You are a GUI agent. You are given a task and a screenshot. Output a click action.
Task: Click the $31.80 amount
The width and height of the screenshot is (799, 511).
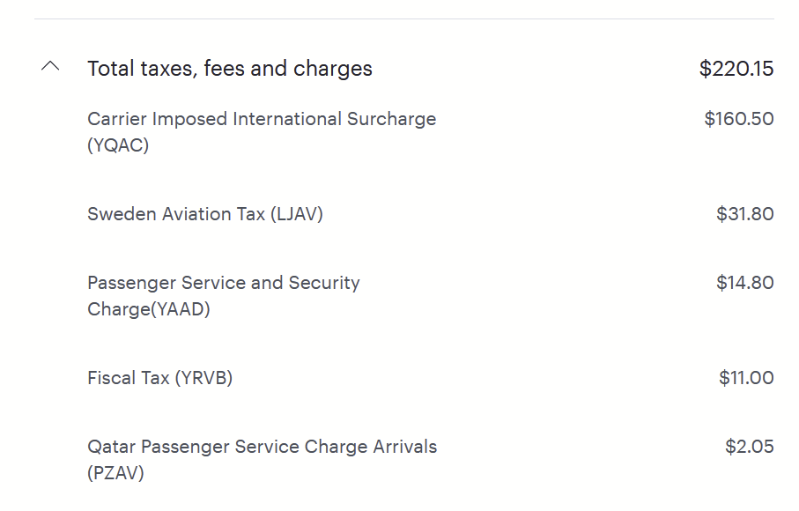[x=744, y=214]
